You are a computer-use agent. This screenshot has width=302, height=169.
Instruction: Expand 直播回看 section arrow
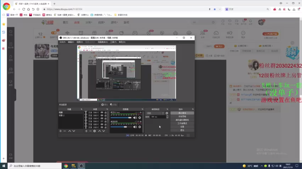point(272,46)
